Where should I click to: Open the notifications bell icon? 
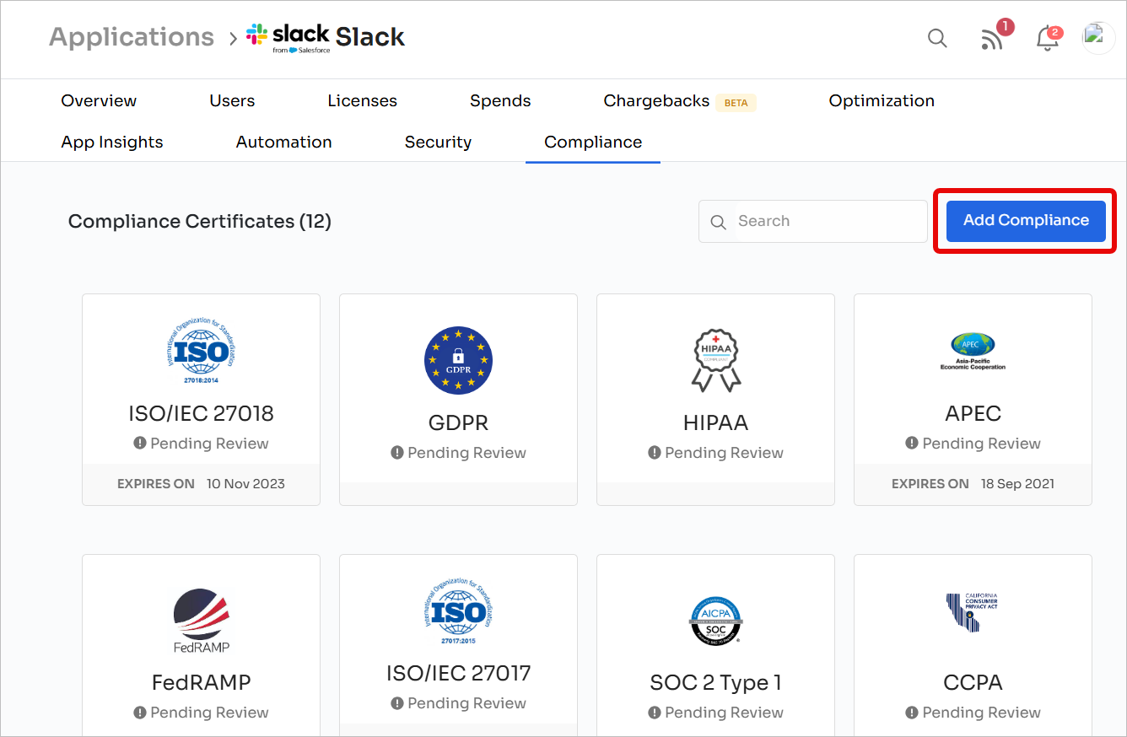(x=1049, y=38)
